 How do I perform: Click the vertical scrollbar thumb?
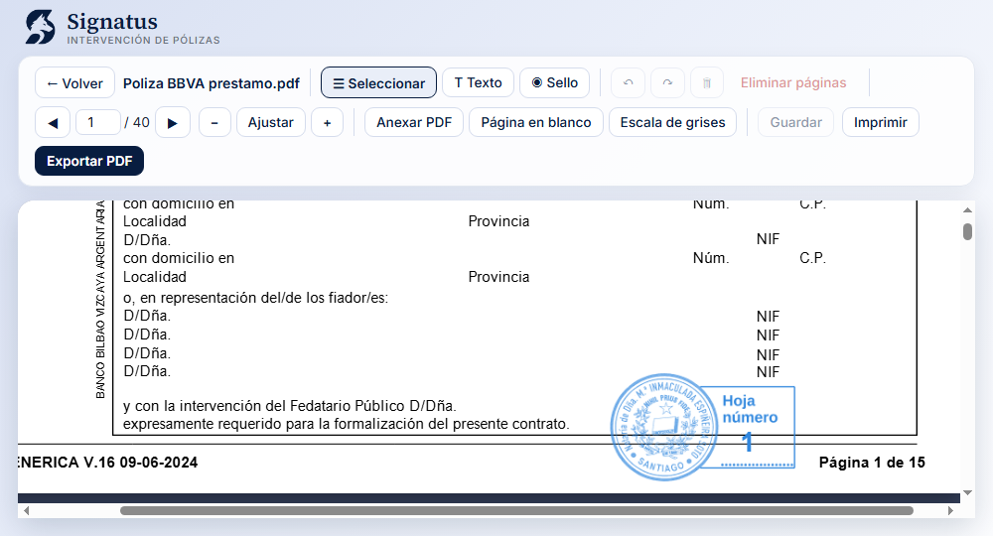click(x=967, y=231)
